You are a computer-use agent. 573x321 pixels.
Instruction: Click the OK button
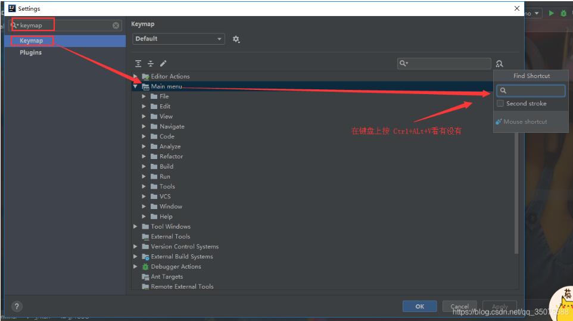click(419, 306)
